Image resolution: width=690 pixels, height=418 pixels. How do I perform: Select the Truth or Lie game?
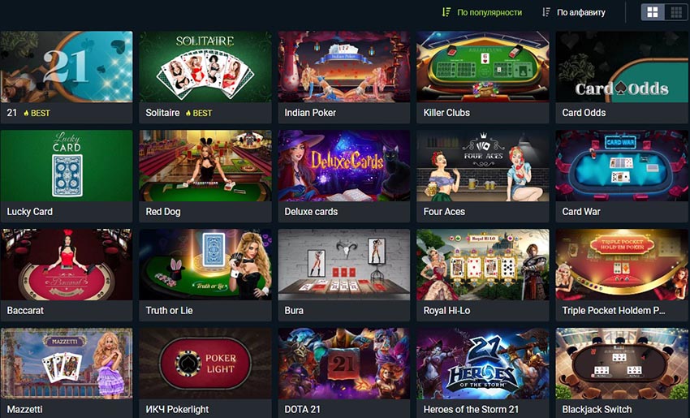click(205, 275)
